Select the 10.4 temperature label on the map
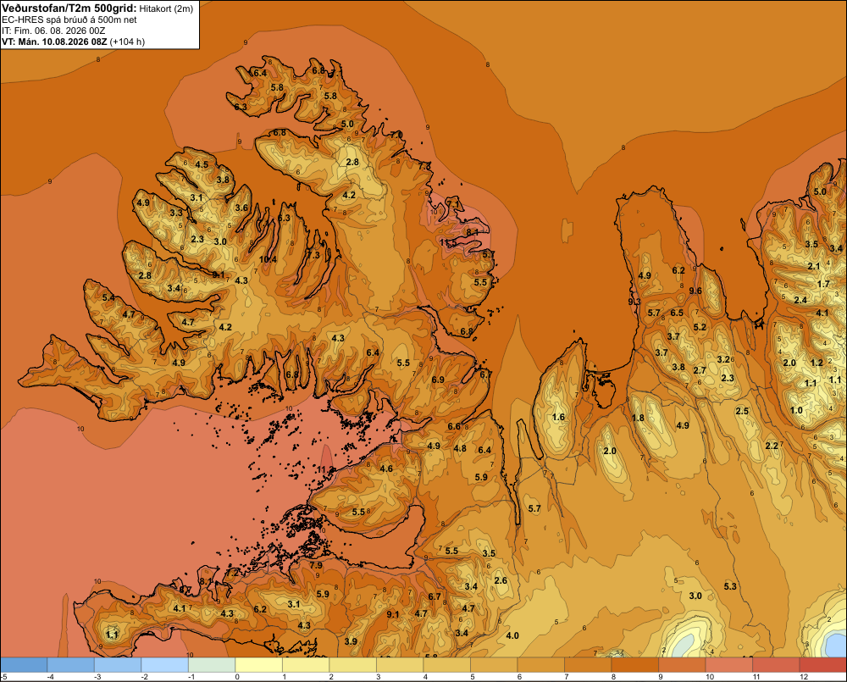The height and width of the screenshot is (682, 847). pyautogui.click(x=268, y=259)
